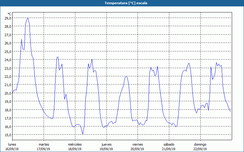Screen dimensions: 244x152
Task: Select the 'domingo' day label
Action: pyautogui.click(x=200, y=144)
